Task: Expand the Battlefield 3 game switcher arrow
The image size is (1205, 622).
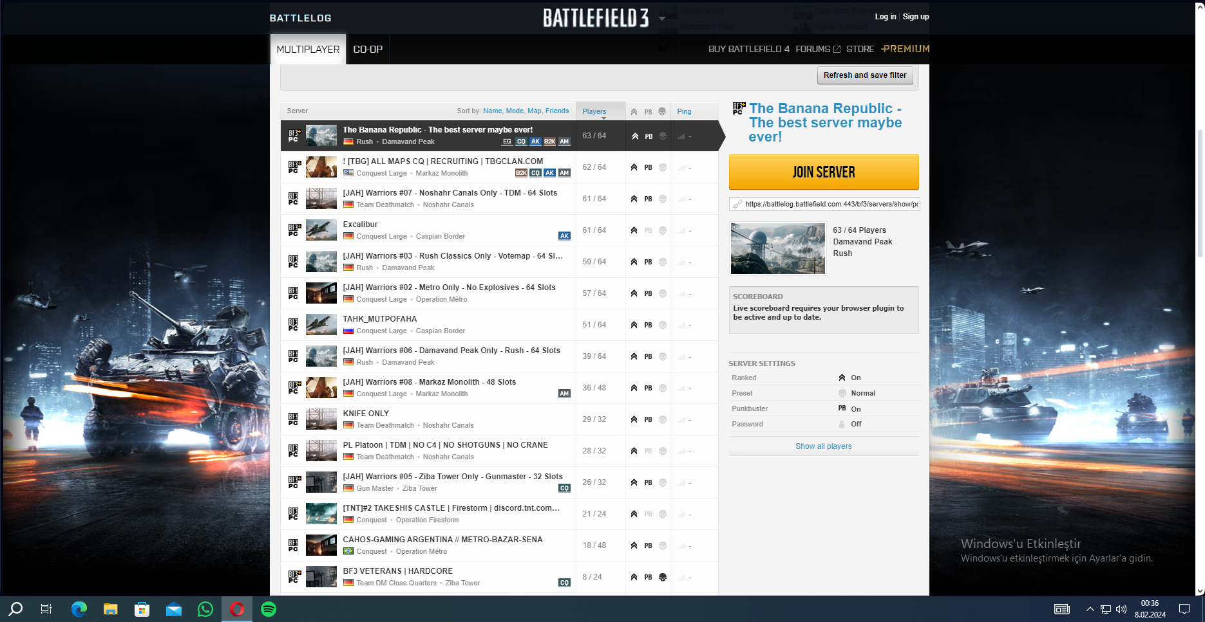Action: [x=662, y=18]
